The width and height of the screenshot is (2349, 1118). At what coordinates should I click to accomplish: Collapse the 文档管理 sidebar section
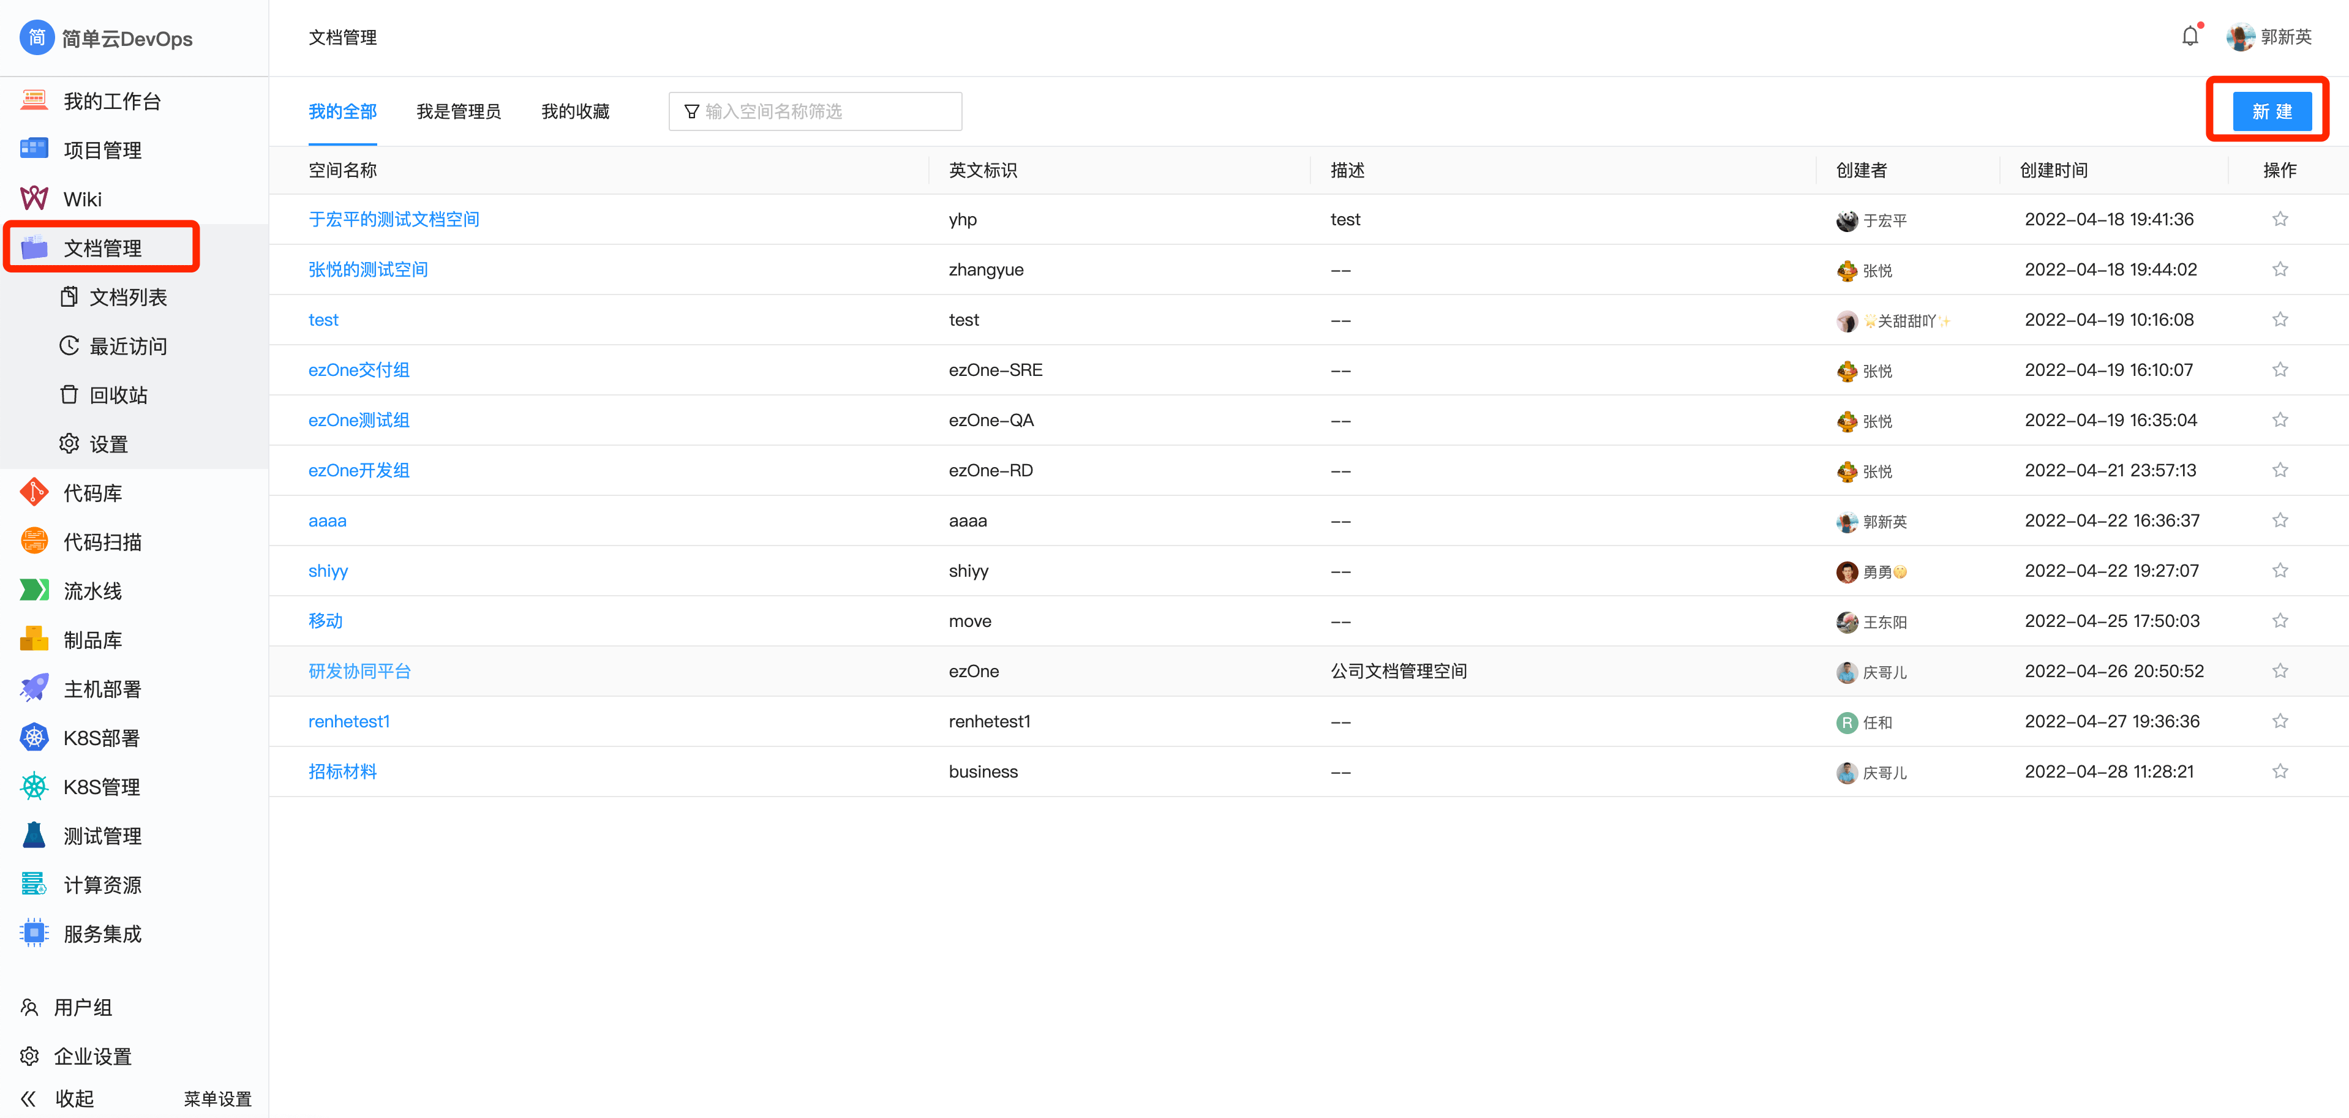click(102, 248)
